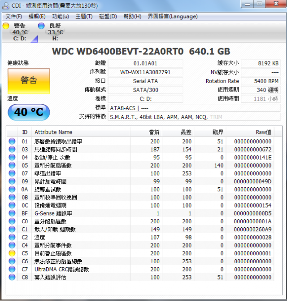Click the volume label field C: D:

pos(145,99)
